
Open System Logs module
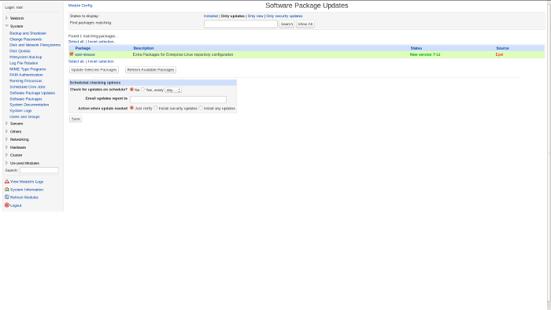20,111
